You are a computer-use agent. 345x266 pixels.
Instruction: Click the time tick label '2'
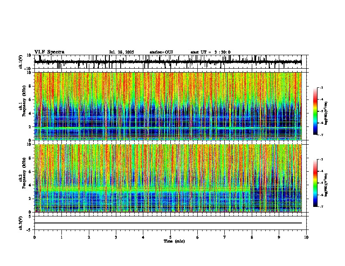click(x=89, y=237)
